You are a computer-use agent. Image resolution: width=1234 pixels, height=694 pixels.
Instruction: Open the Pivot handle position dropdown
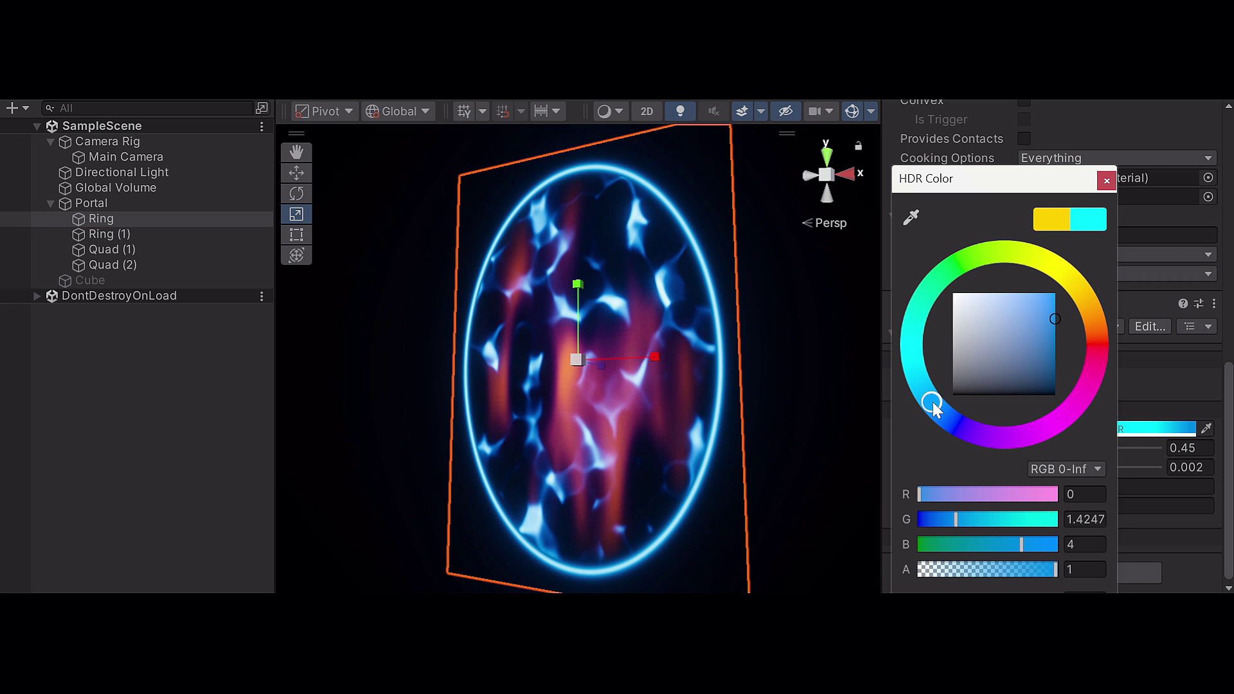click(324, 111)
